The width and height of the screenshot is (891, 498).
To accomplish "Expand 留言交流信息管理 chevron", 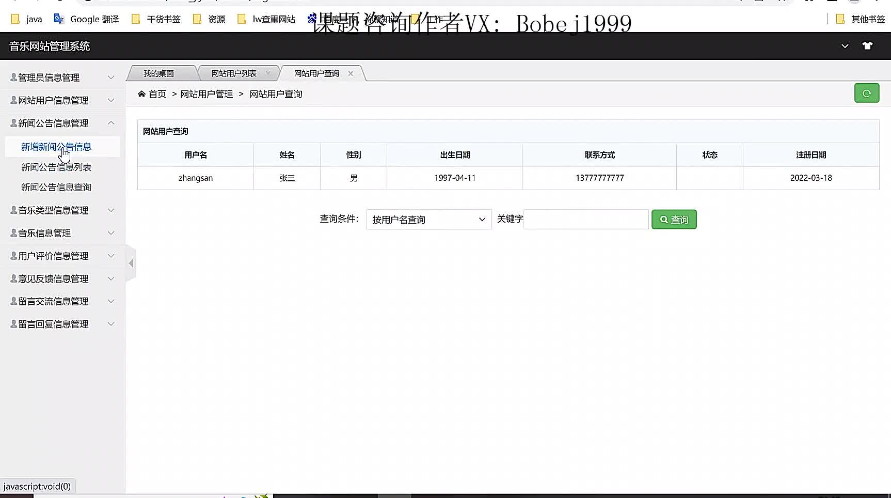I will 111,301.
